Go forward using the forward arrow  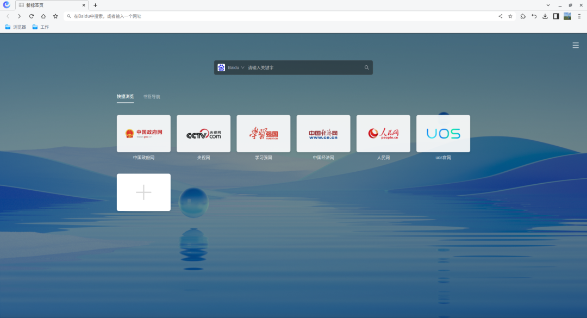tap(20, 16)
